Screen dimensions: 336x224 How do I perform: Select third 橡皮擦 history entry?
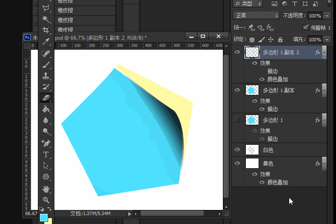click(x=85, y=20)
